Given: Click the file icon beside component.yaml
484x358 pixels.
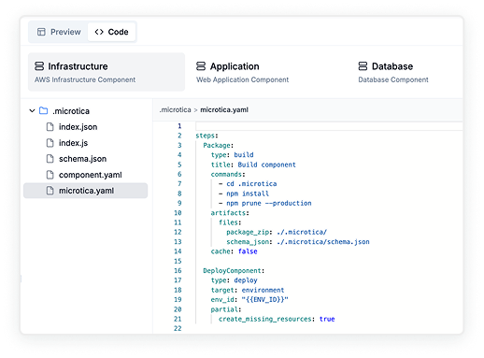Looking at the screenshot, I should click(x=50, y=175).
